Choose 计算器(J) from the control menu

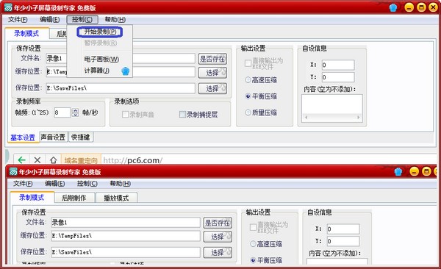[x=97, y=71]
